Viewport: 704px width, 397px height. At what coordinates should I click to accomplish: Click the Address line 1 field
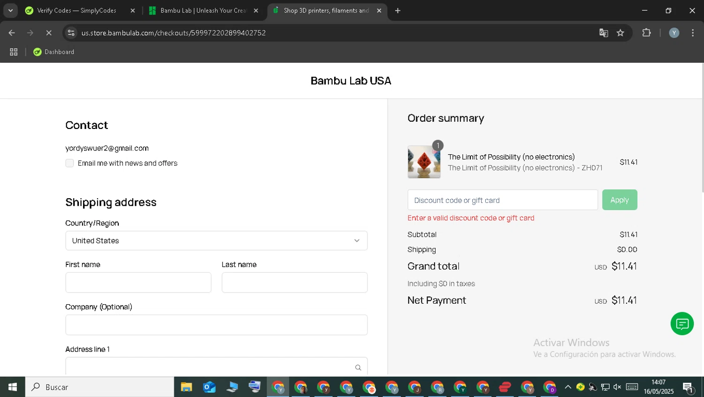tap(216, 366)
